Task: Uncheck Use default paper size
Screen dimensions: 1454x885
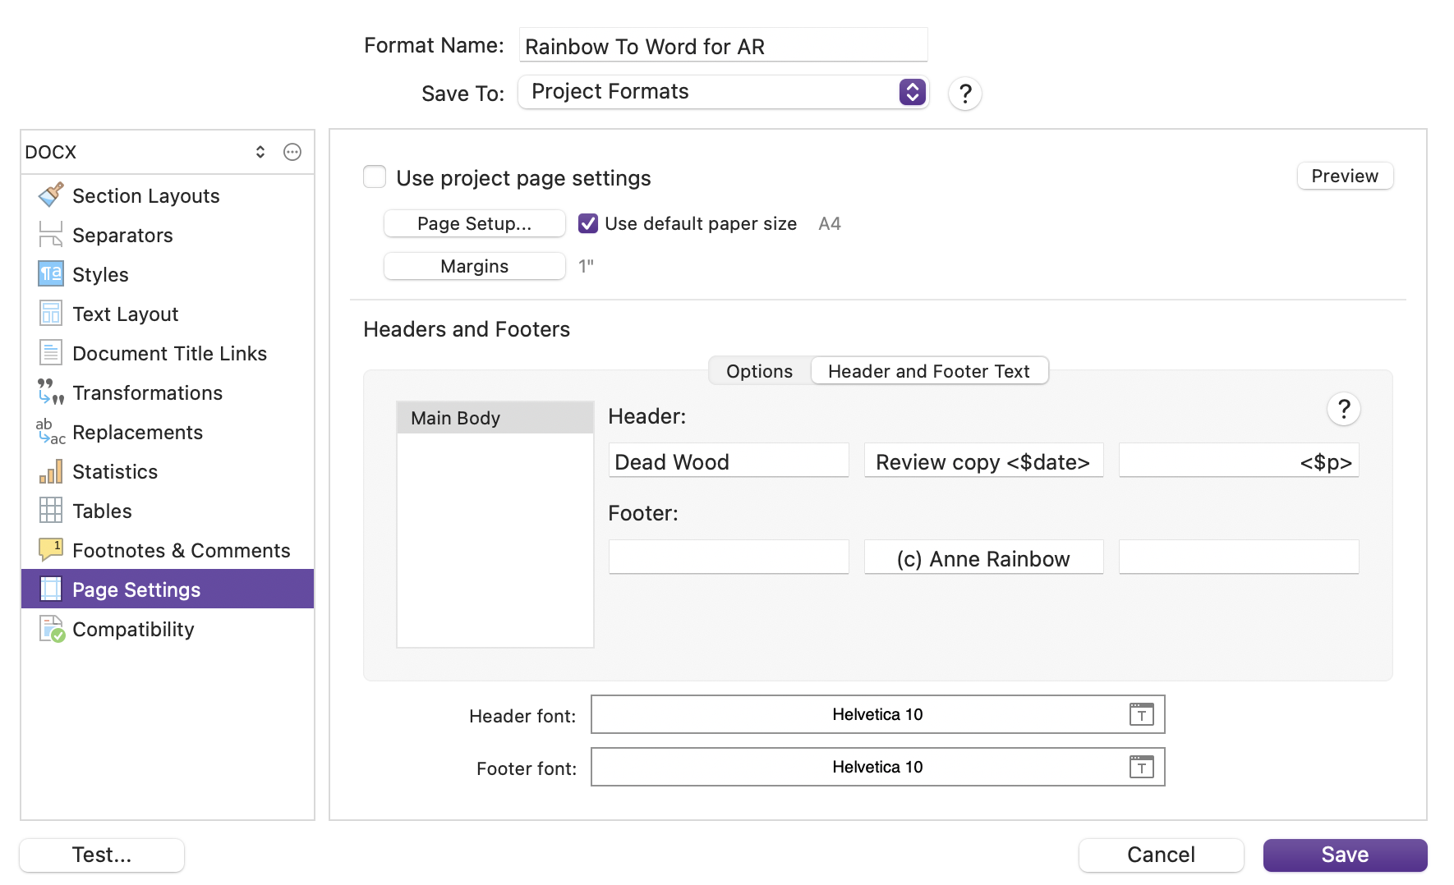Action: [x=588, y=223]
